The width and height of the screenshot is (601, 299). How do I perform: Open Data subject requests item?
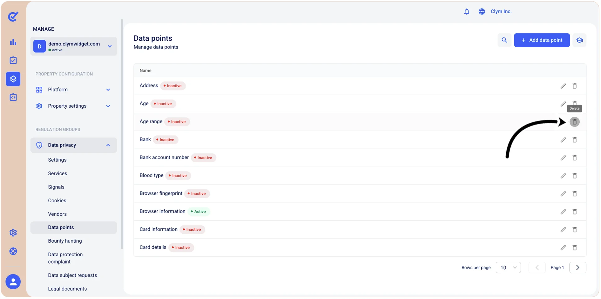pos(72,276)
